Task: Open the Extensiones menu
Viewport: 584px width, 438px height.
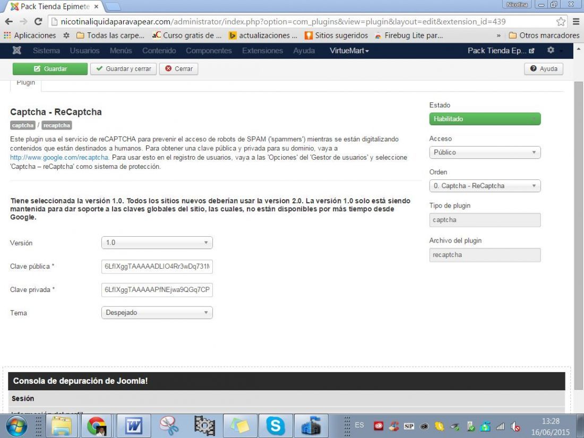Action: coord(262,50)
